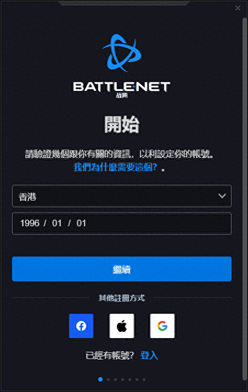Click the BATTLENET wordmark text
The height and width of the screenshot is (392, 248).
coord(122,87)
